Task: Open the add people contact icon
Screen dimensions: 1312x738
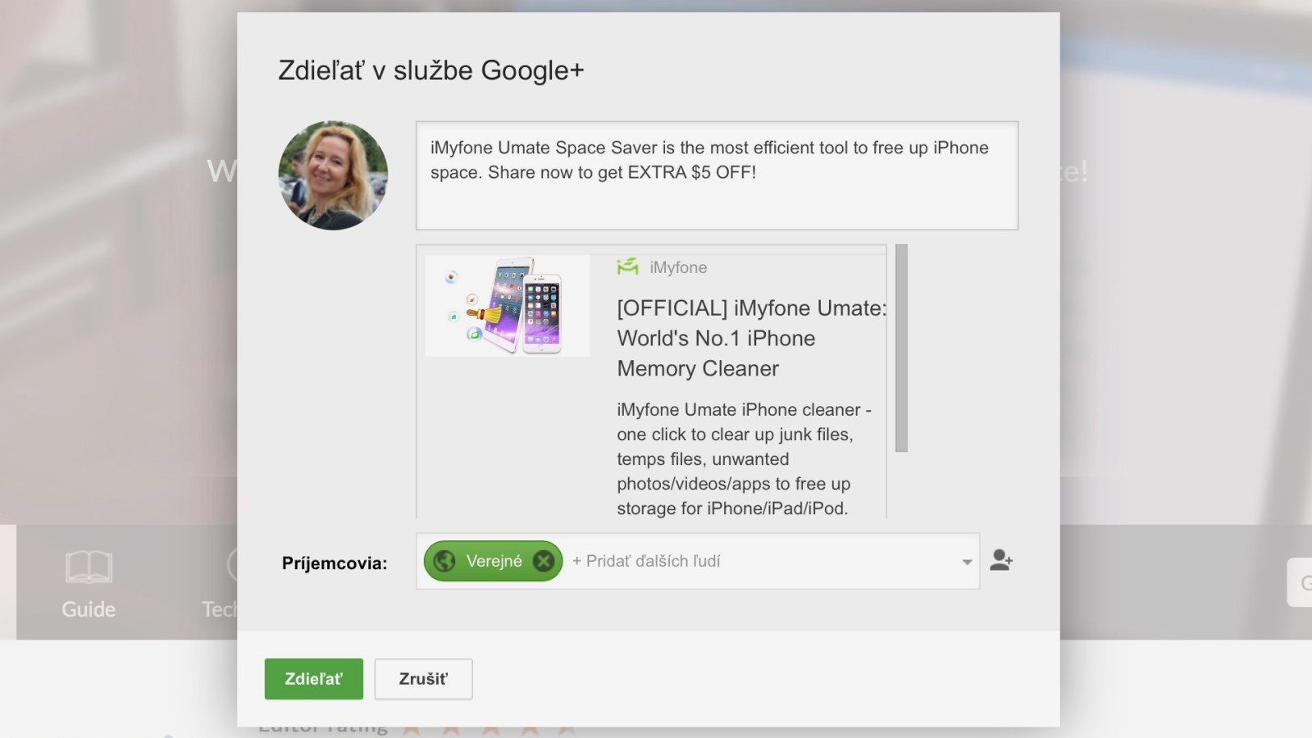Action: pos(1000,560)
